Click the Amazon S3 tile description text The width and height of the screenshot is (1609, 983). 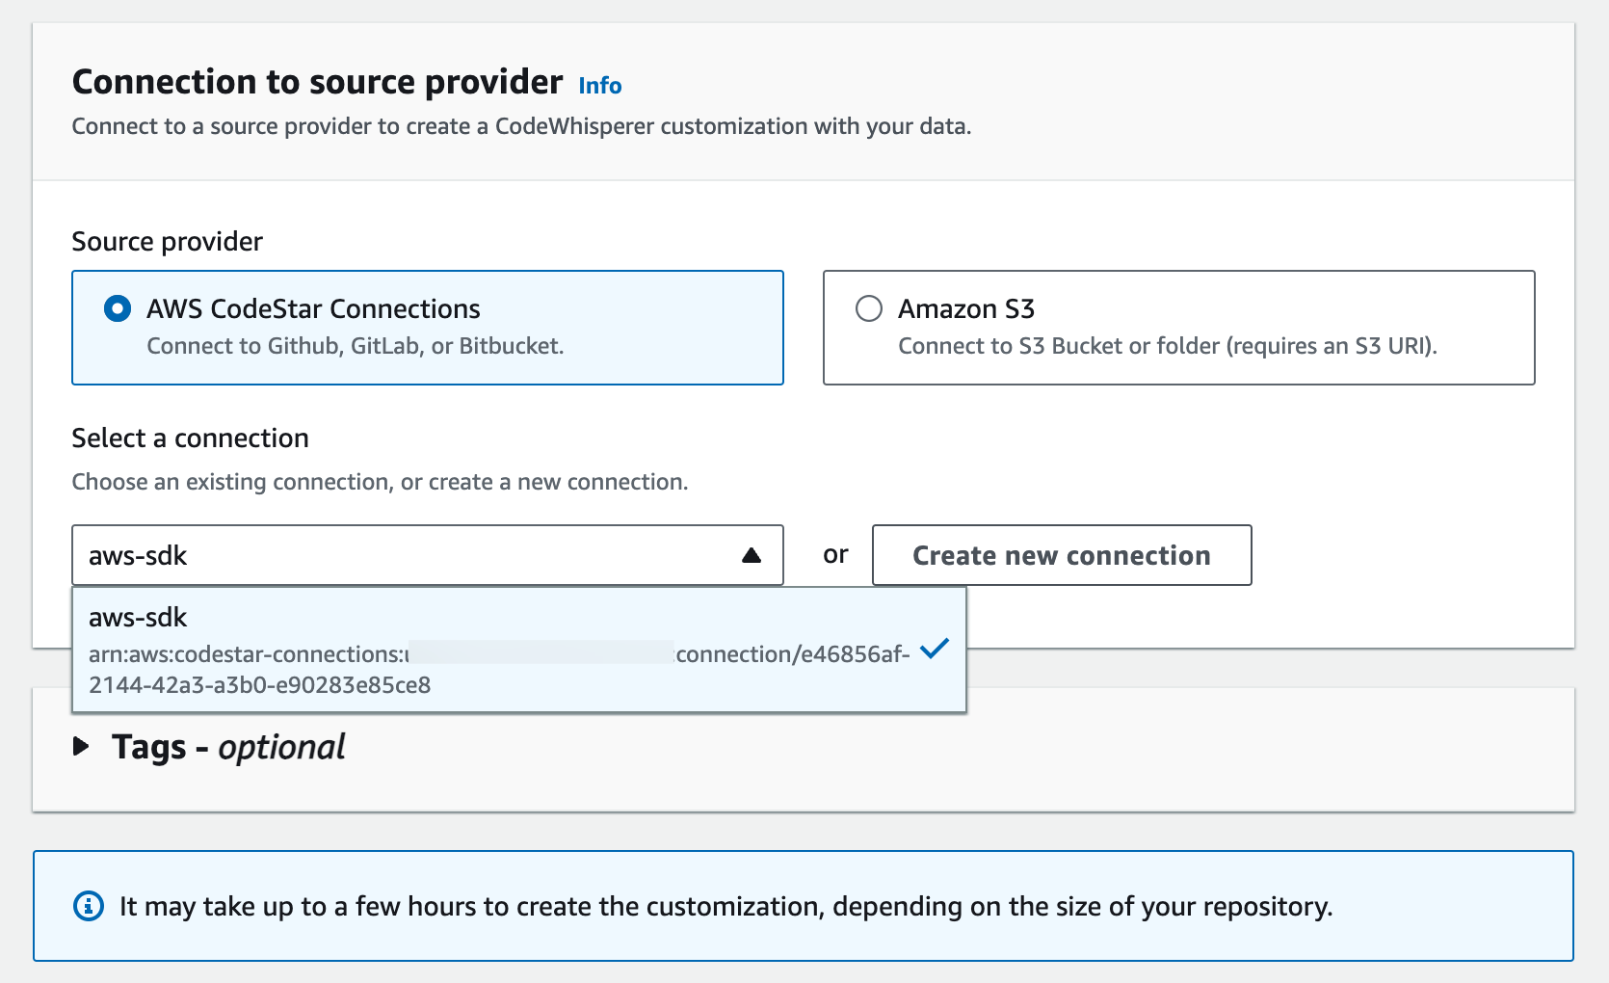coord(1167,346)
